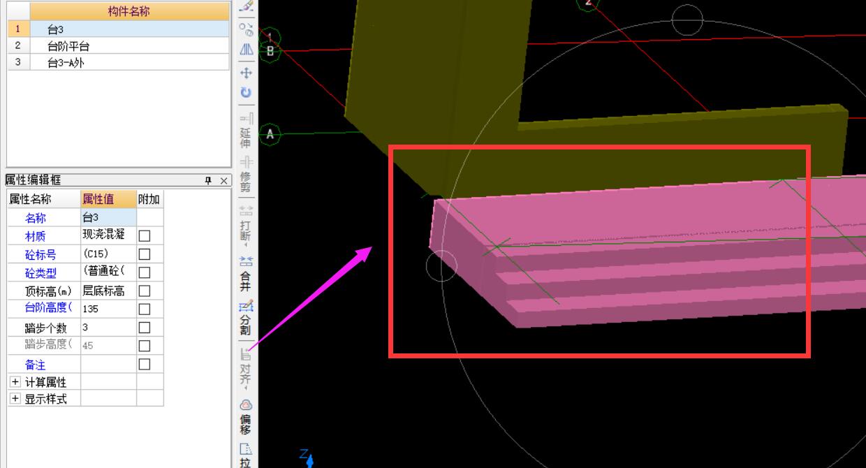
Task: Activate the 拉 (Stretch) tool
Action: coord(246,455)
